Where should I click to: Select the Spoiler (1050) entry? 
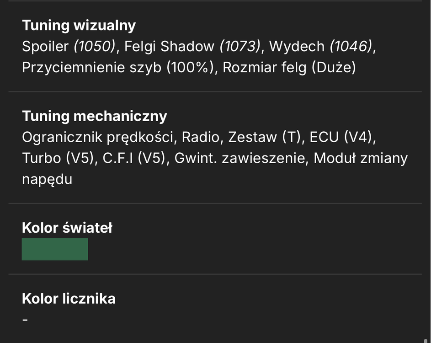pos(69,46)
